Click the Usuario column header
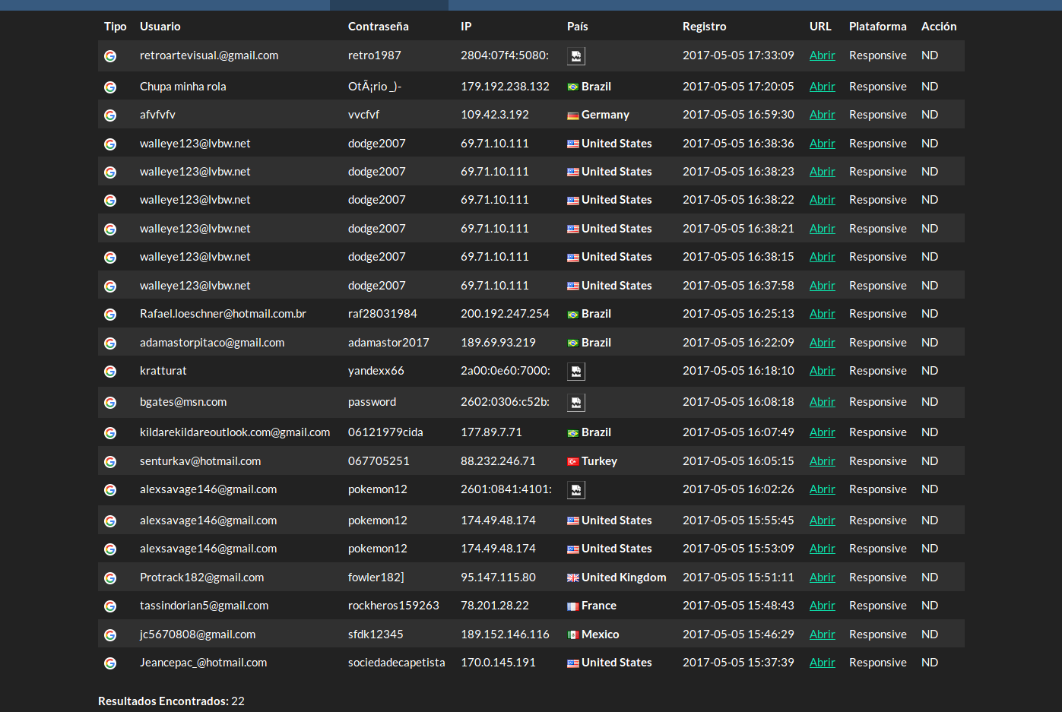This screenshot has width=1062, height=712. [x=160, y=27]
